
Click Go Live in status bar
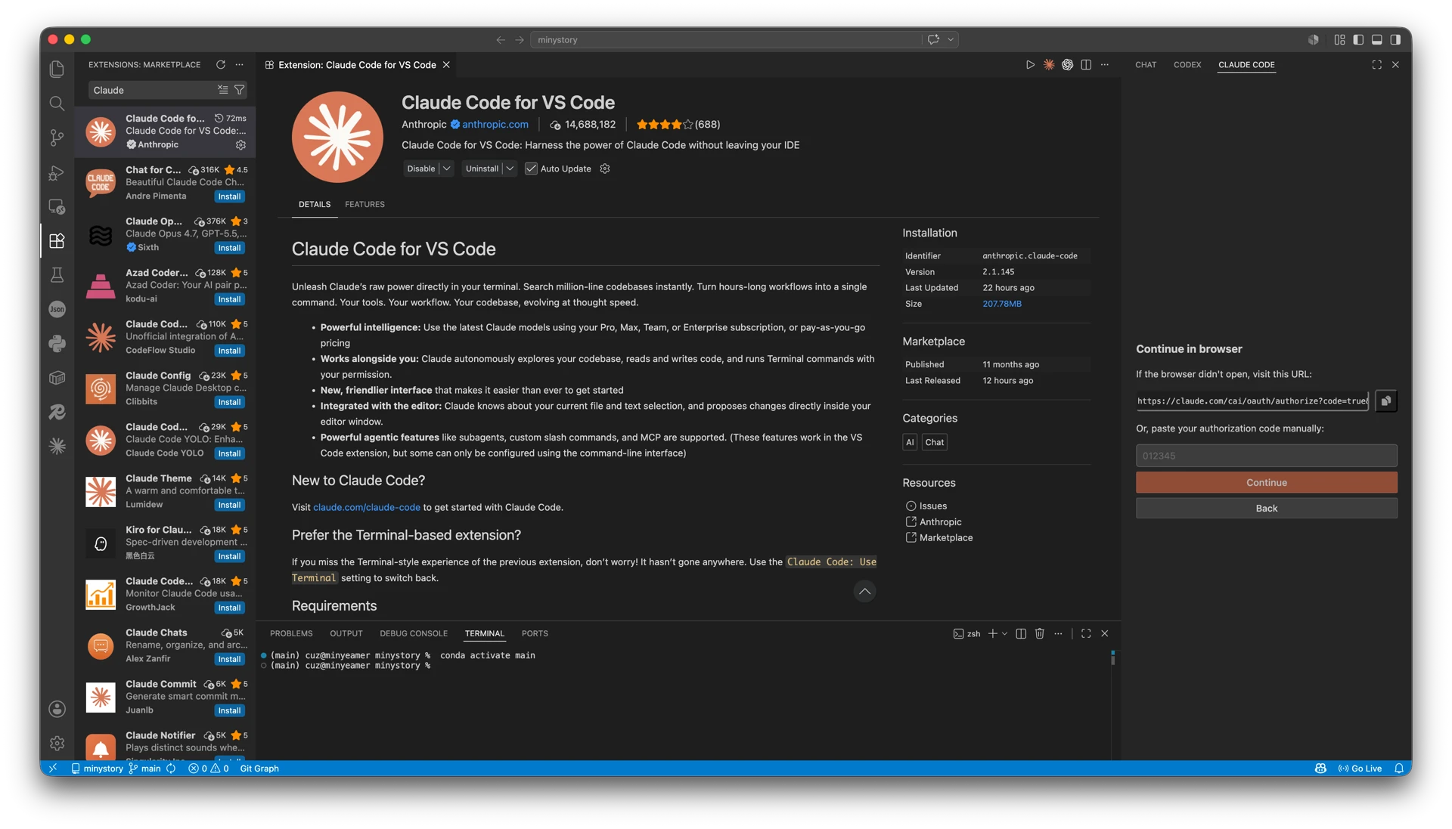coord(1360,768)
